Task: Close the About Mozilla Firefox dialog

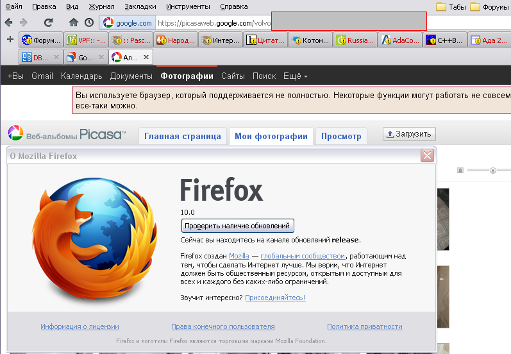Action: pyautogui.click(x=426, y=155)
